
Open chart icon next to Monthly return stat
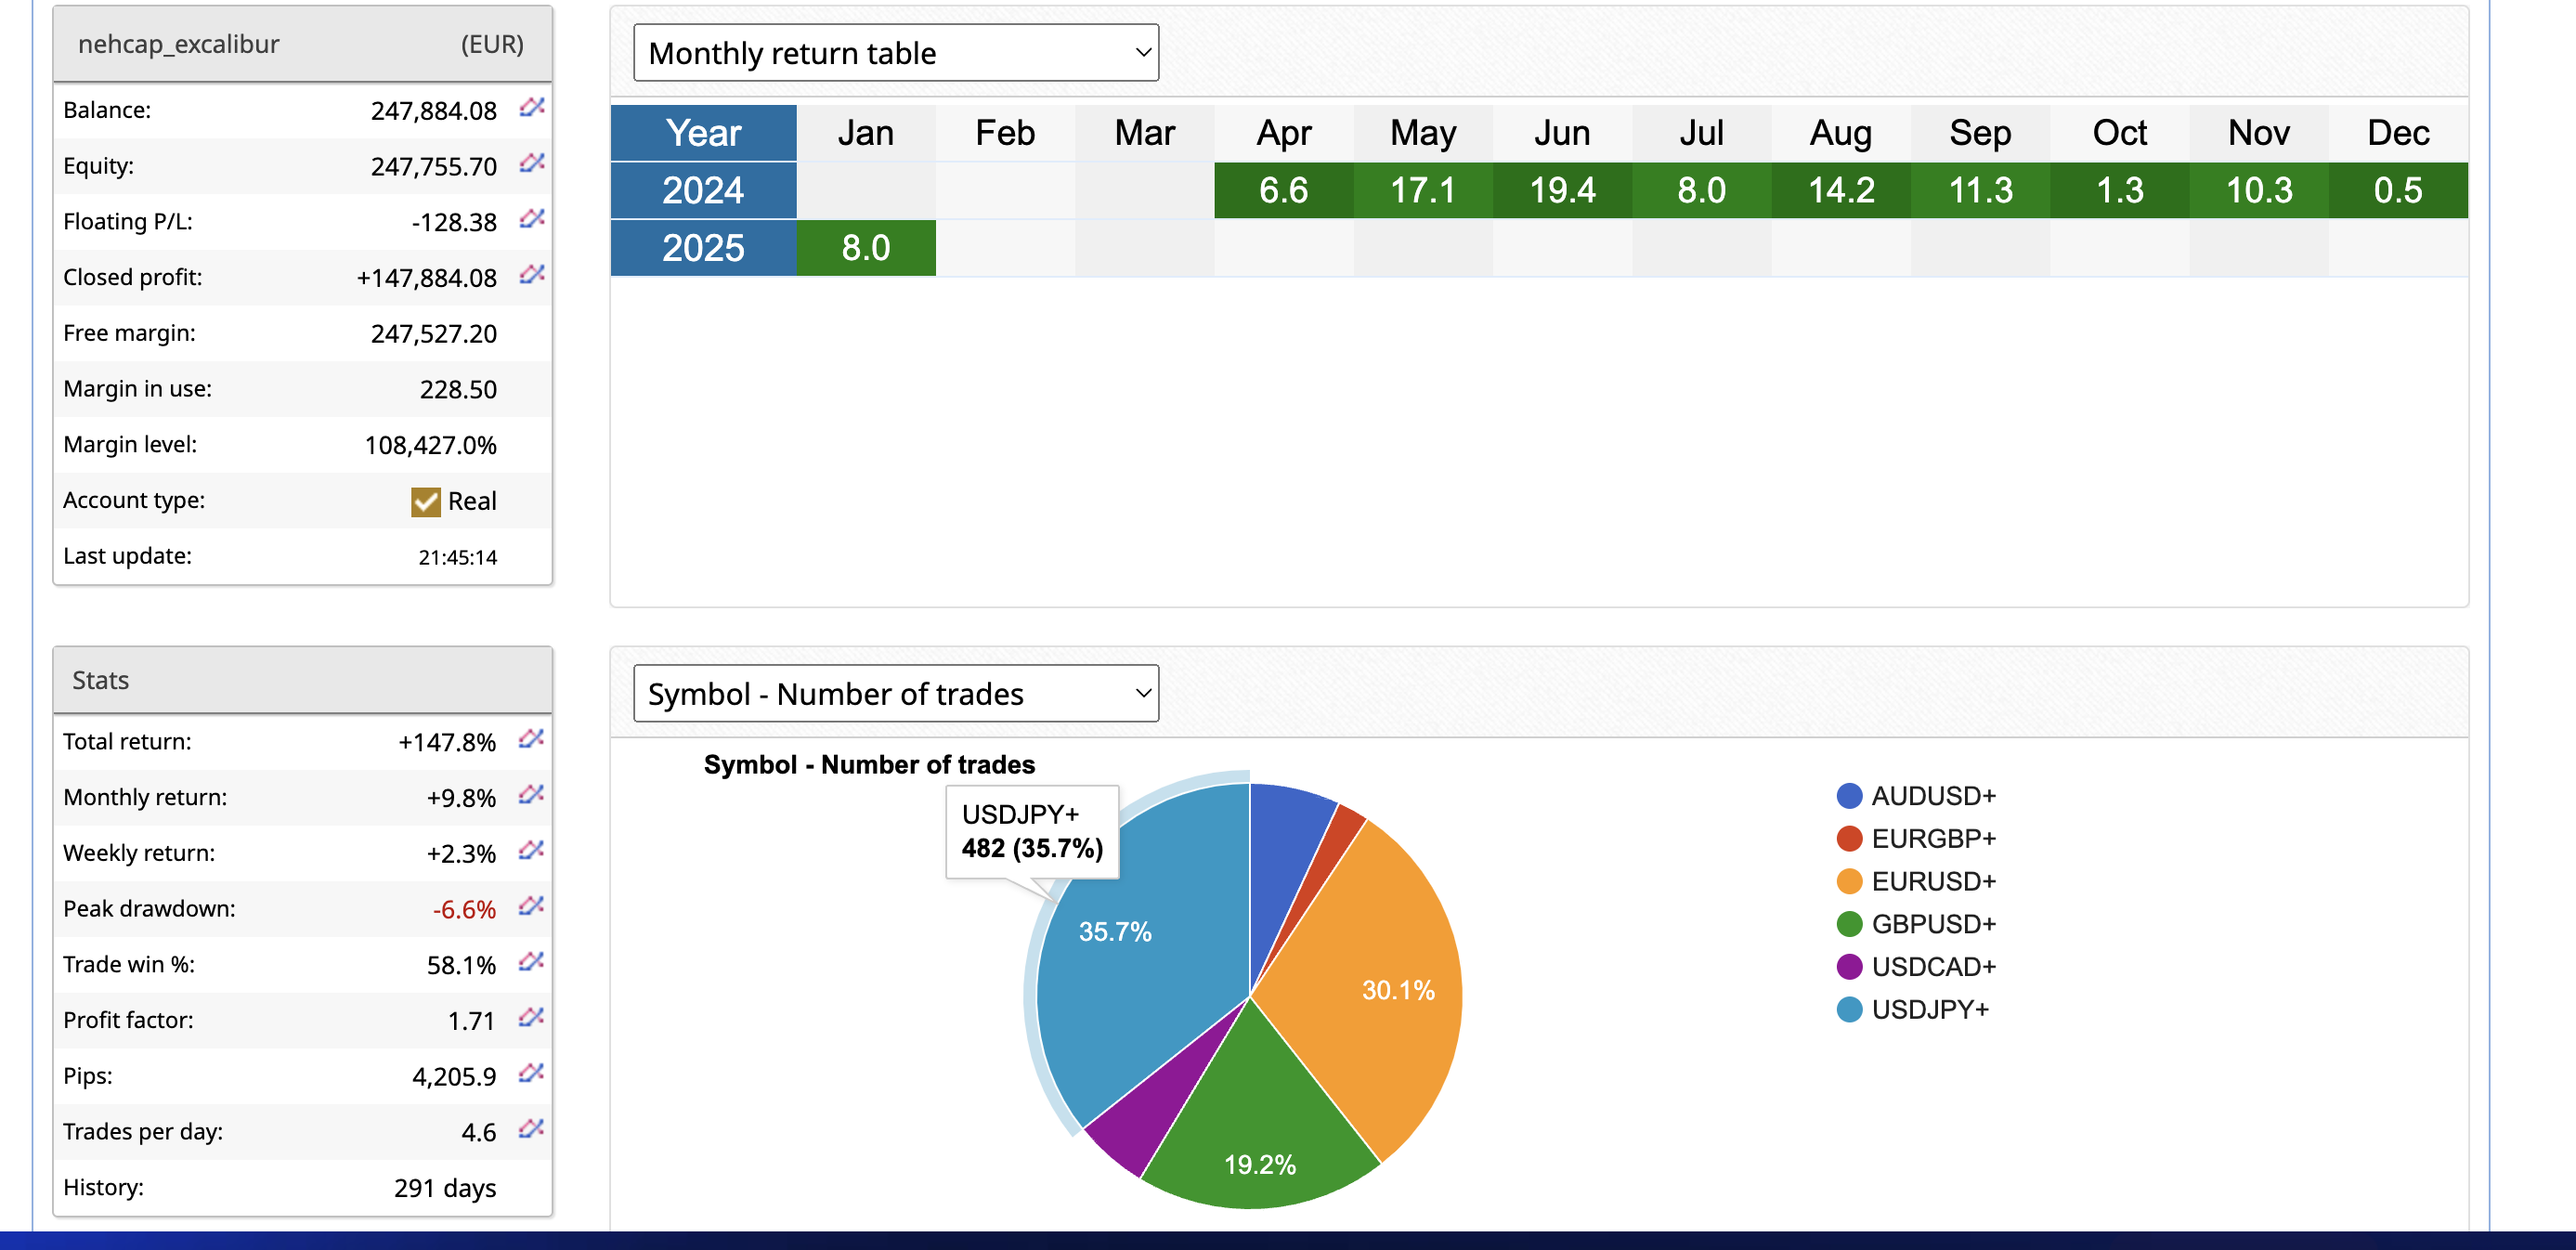coord(531,795)
